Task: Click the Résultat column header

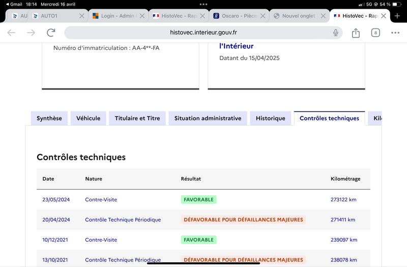Action: [191, 179]
